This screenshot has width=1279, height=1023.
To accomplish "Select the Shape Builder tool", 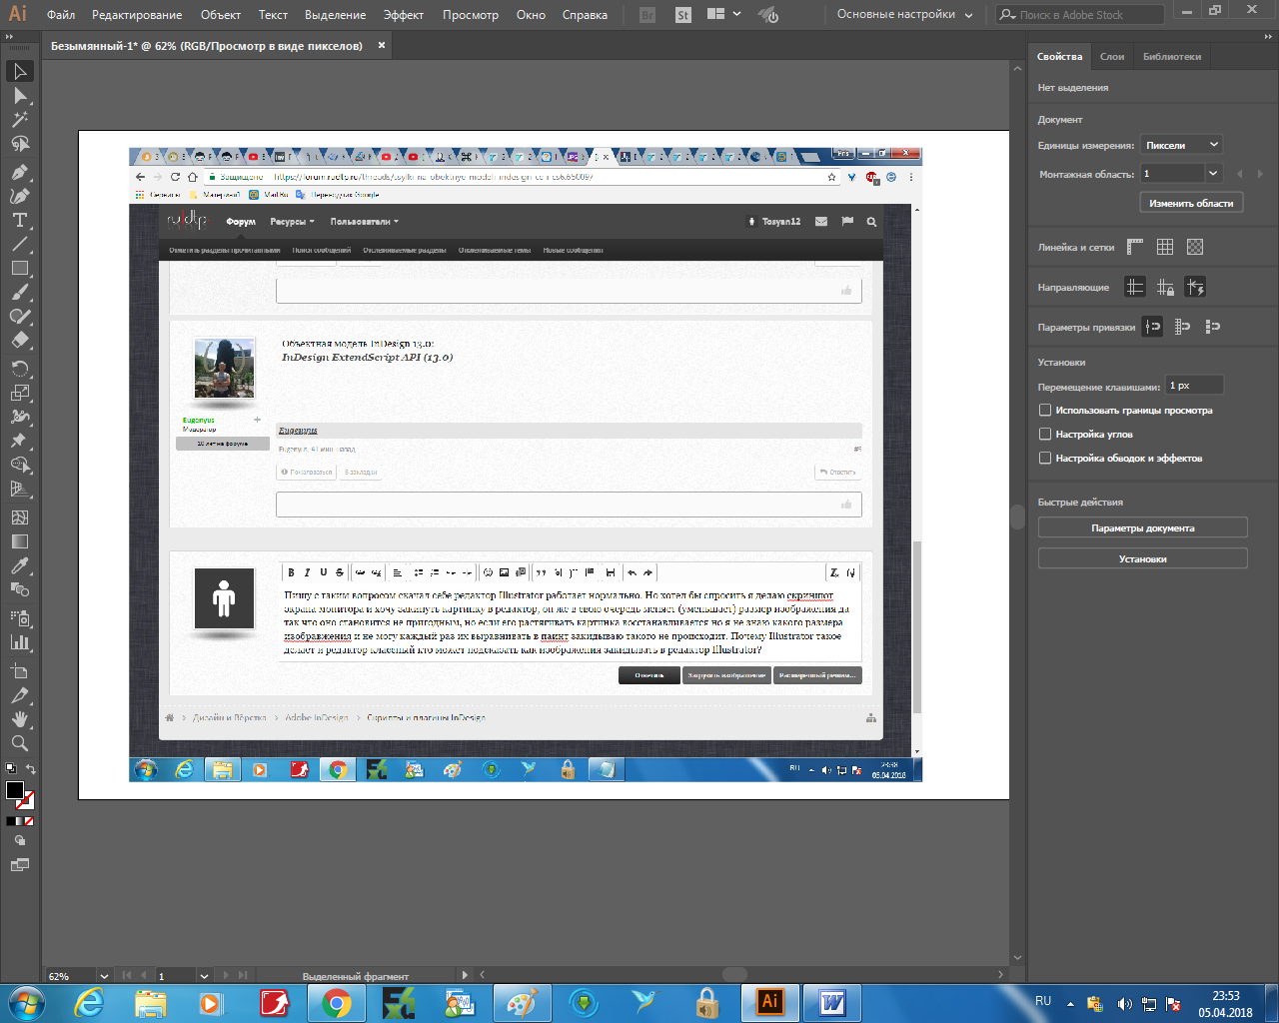I will coord(20,465).
